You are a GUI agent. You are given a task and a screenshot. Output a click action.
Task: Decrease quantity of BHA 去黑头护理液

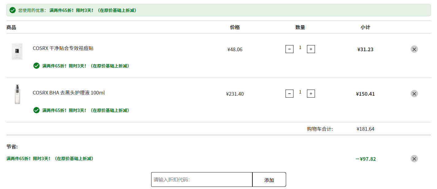point(289,94)
